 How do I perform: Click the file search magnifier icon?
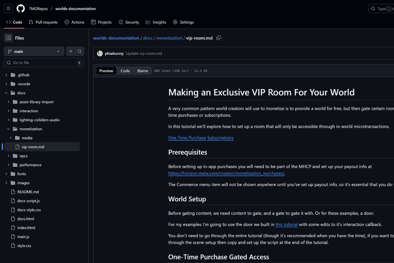pos(79,51)
